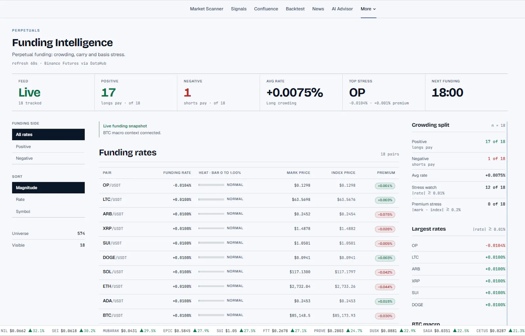
Task: Click the +0.015% premium badge for ADA
Action: (385, 302)
